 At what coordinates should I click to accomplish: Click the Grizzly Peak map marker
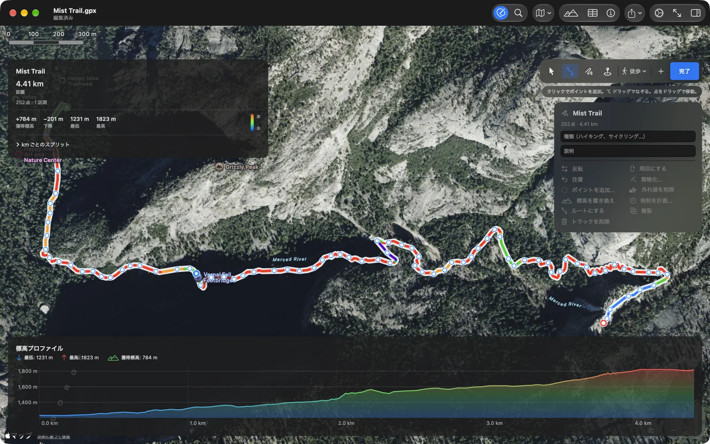(219, 167)
